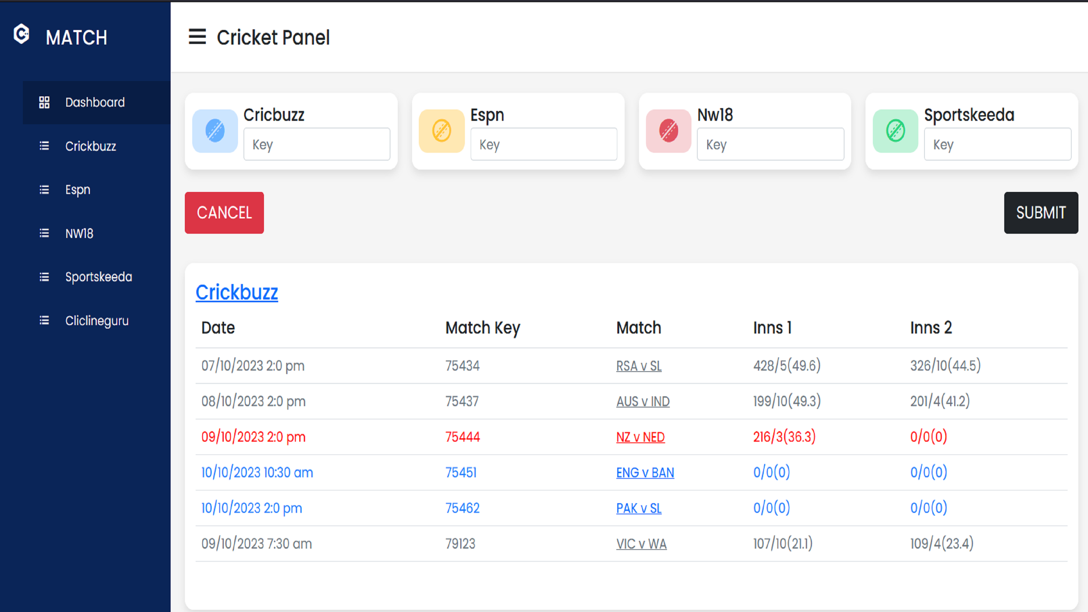Click the yellow Espn ball icon
This screenshot has height=612, width=1088.
[x=442, y=131]
